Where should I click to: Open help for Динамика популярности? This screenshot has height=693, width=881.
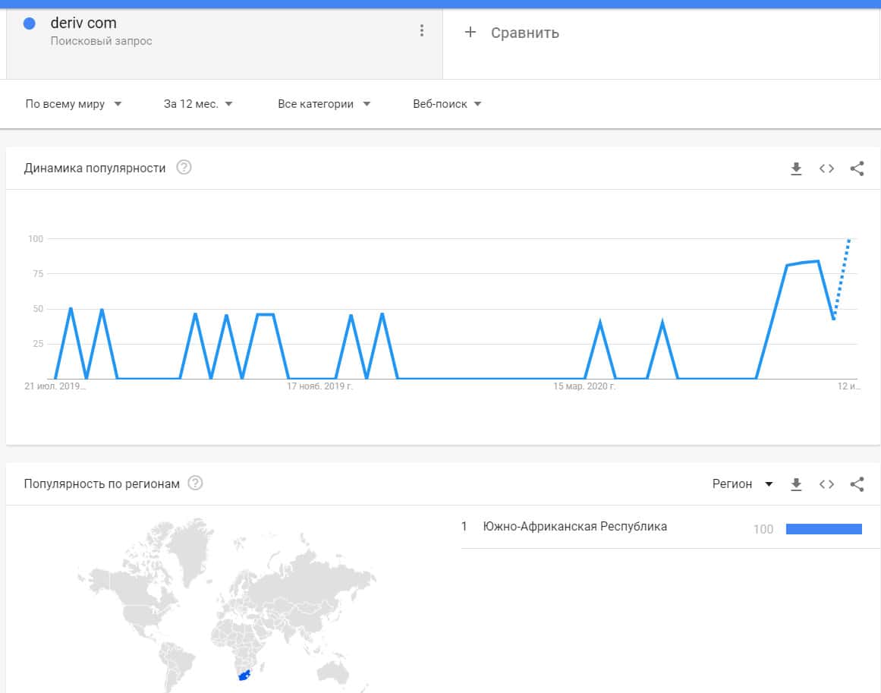pos(184,168)
